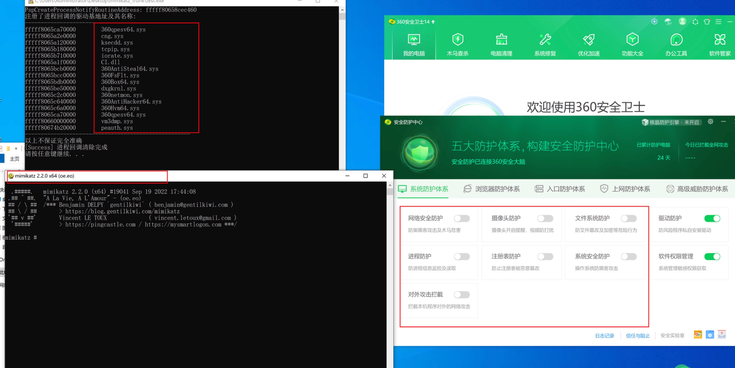This screenshot has width=735, height=368.
Task: Click the mimikatz console scrollbar up arrow
Action: click(x=390, y=185)
